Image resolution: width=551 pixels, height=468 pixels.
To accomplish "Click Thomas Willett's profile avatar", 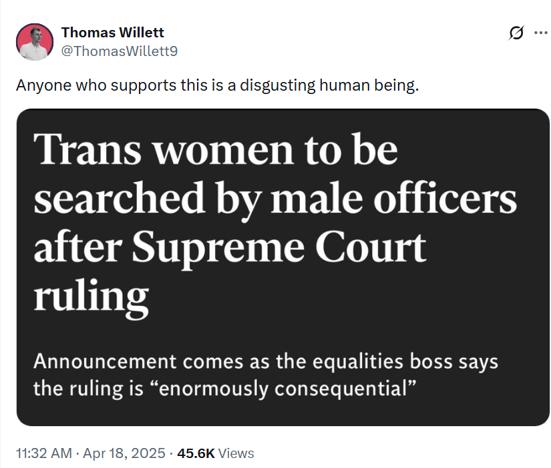I will (34, 41).
